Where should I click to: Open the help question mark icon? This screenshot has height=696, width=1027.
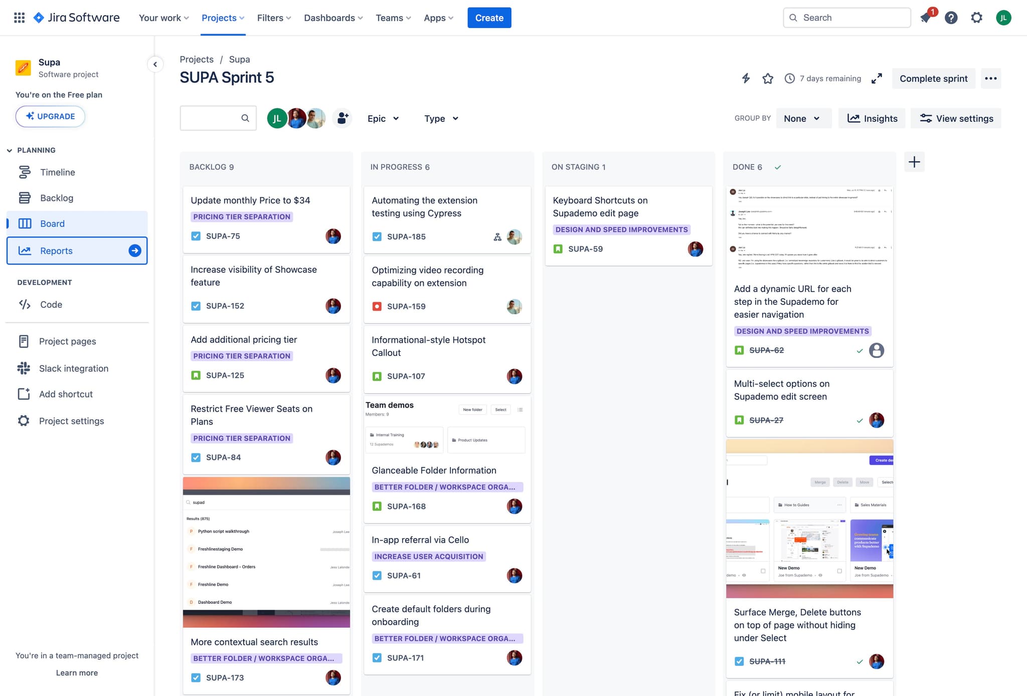951,18
